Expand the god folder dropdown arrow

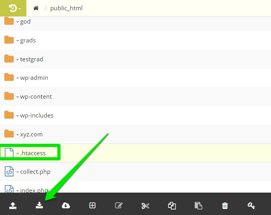pyautogui.click(x=17, y=22)
